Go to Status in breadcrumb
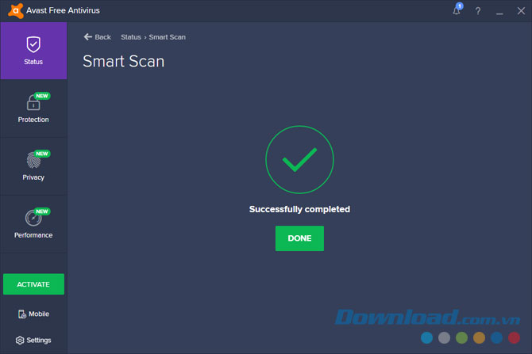532x354 pixels. 131,37
